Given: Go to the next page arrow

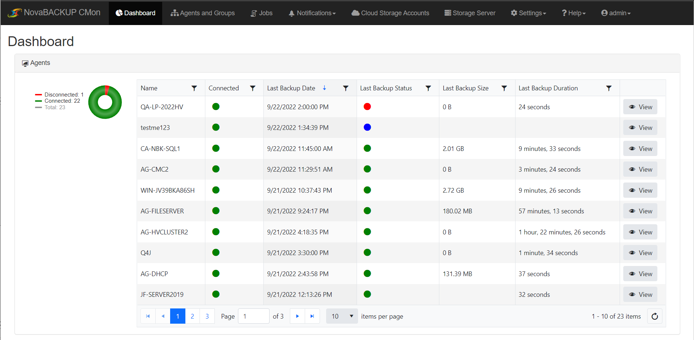Looking at the screenshot, I should (x=297, y=316).
